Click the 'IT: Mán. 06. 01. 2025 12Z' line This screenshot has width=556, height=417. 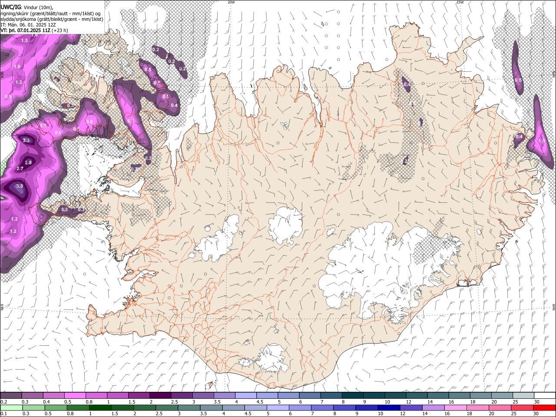tap(29, 25)
